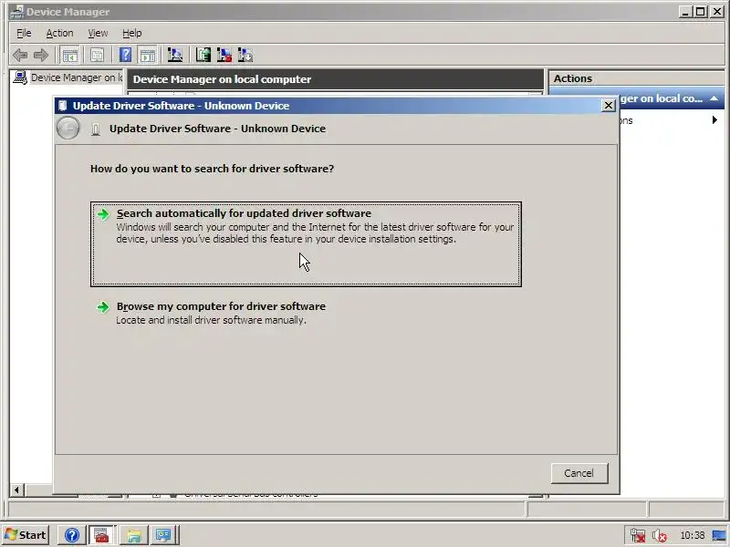Click the Actions pane header

[x=636, y=78]
